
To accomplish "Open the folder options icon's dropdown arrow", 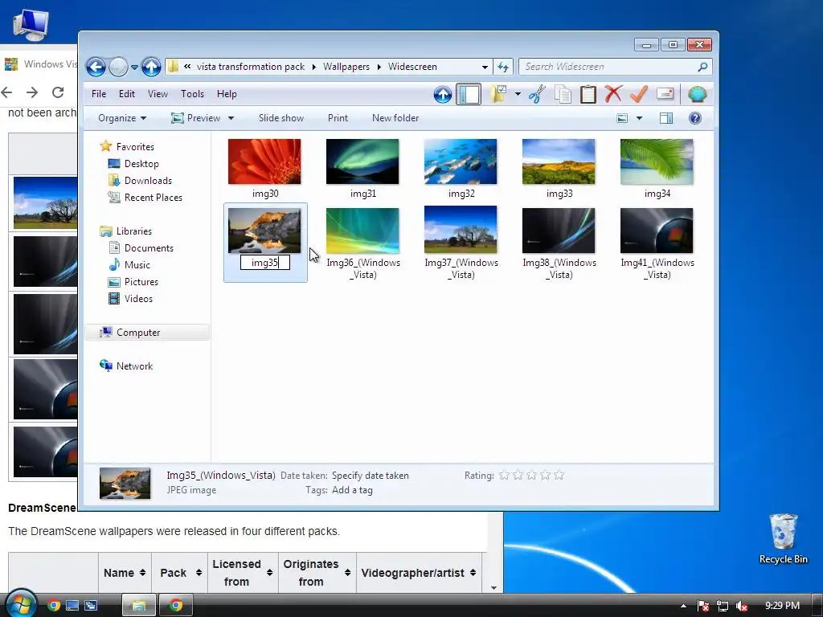I will coord(518,95).
